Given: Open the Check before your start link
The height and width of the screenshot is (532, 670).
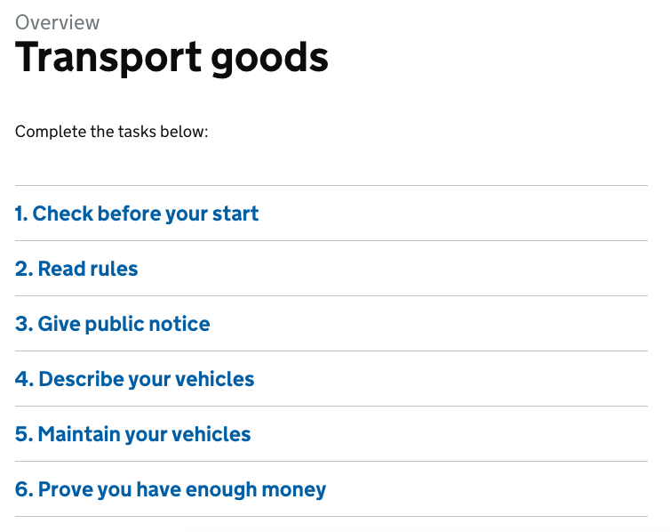Looking at the screenshot, I should (137, 214).
